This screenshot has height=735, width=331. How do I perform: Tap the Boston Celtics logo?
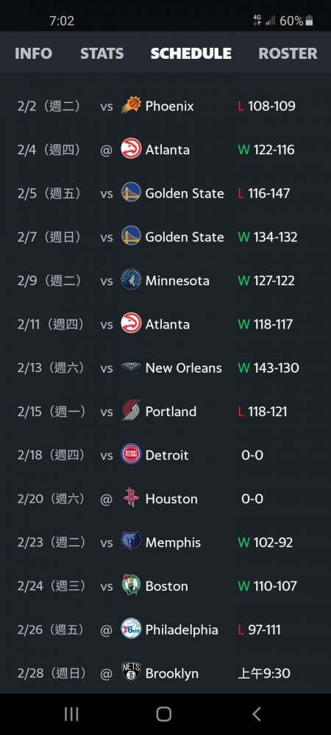point(131,585)
